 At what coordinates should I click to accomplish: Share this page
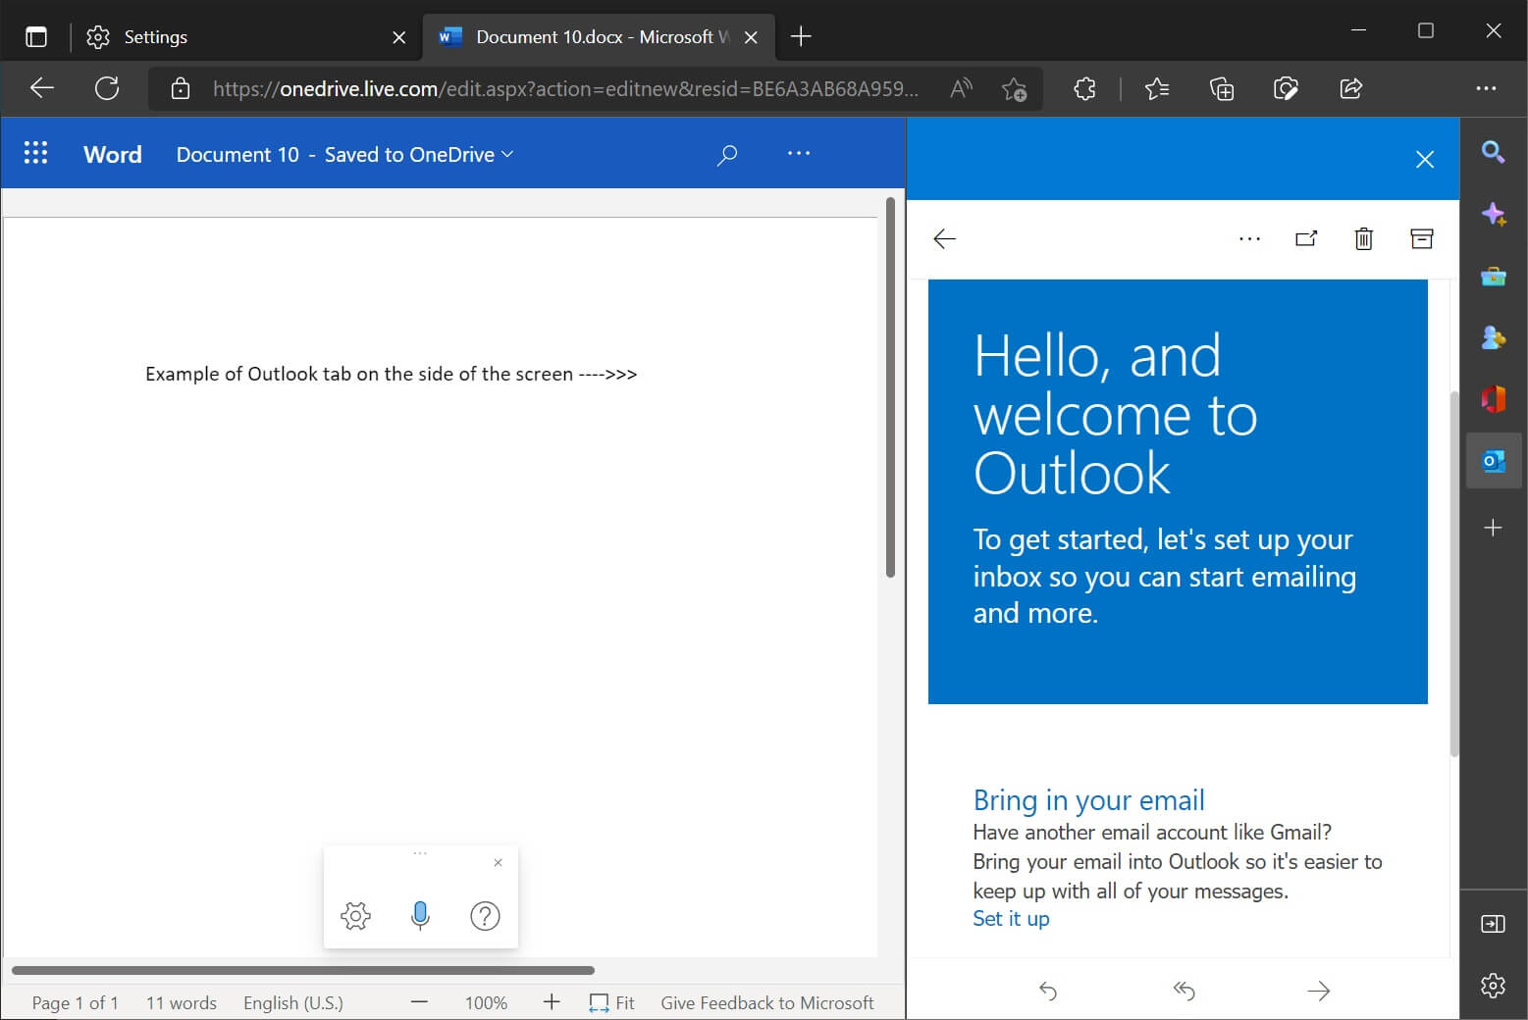pos(1351,89)
